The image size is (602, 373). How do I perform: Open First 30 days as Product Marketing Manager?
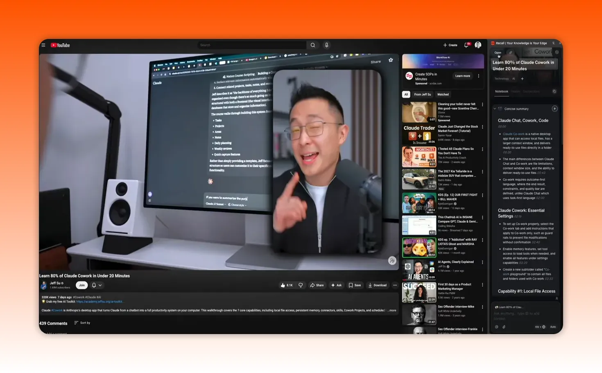pyautogui.click(x=419, y=292)
